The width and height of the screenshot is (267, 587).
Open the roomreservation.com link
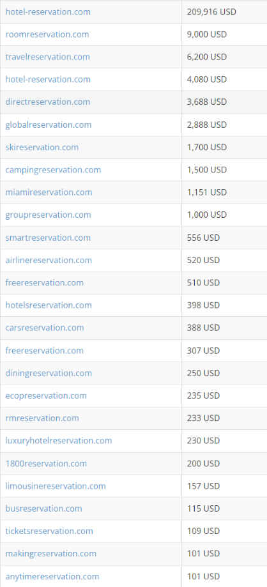pos(47,34)
